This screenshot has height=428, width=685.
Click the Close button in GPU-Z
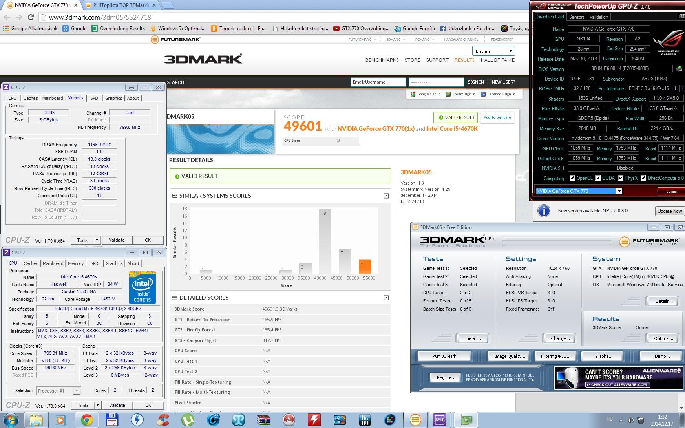pyautogui.click(x=671, y=191)
